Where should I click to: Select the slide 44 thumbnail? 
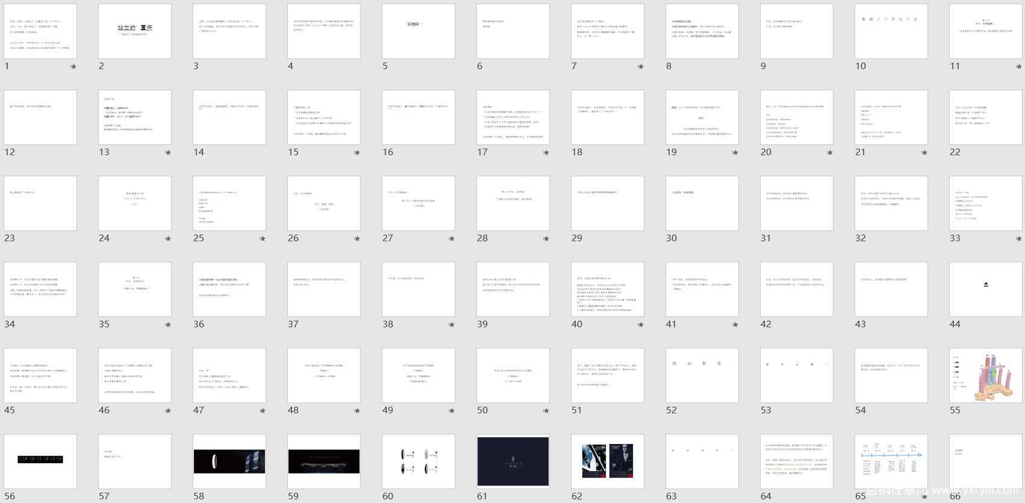point(986,289)
